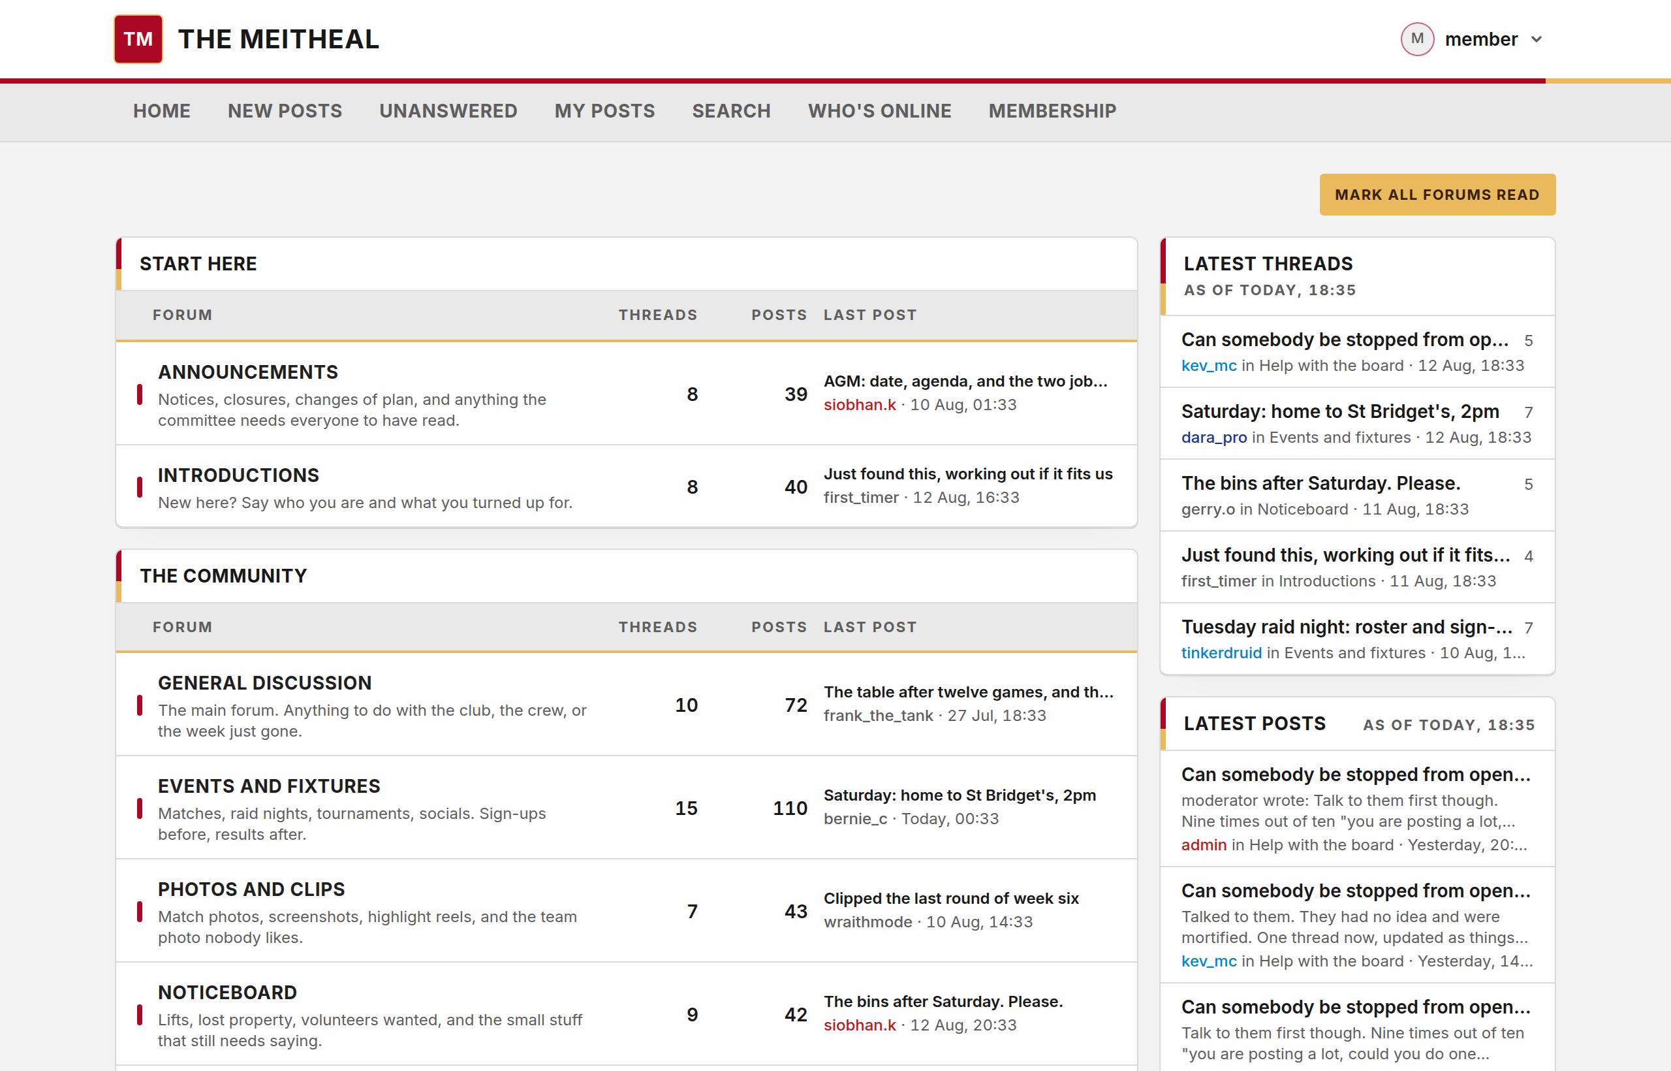Open the INTRODUCTIONS forum
Viewport: 1671px width, 1071px height.
pyautogui.click(x=238, y=475)
